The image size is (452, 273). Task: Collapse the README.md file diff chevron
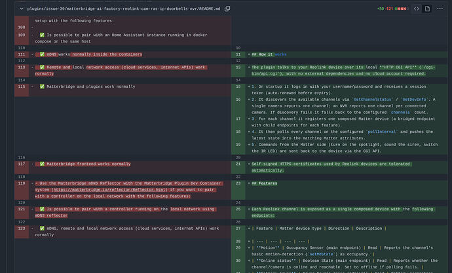(22, 9)
